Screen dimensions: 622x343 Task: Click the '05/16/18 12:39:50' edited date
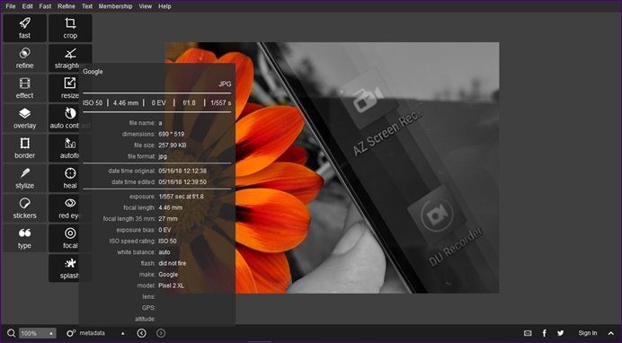coord(182,182)
